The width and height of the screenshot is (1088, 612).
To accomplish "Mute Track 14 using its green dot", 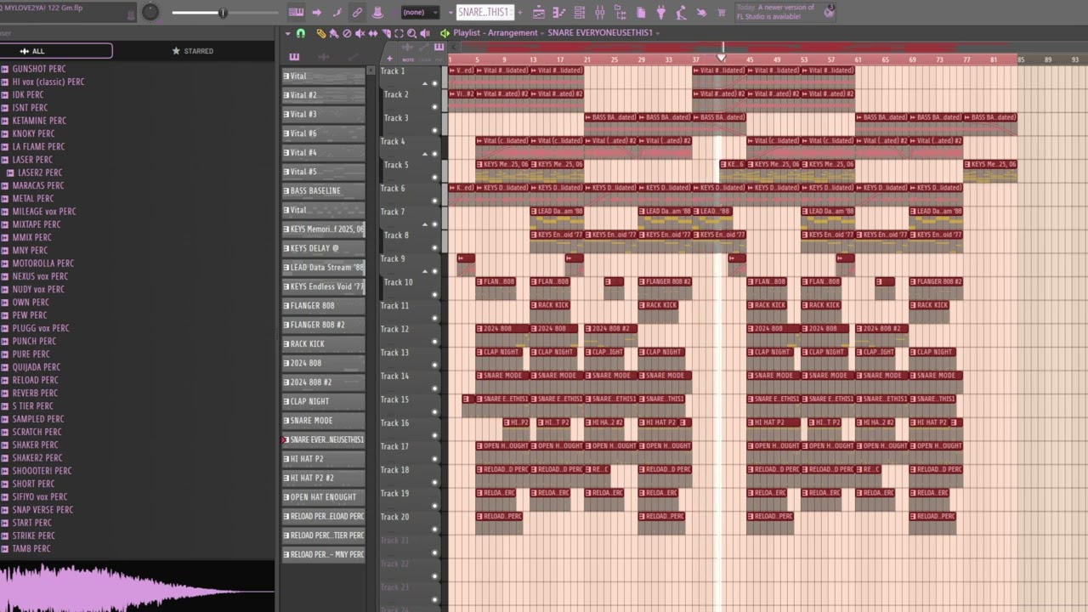I will pos(434,388).
